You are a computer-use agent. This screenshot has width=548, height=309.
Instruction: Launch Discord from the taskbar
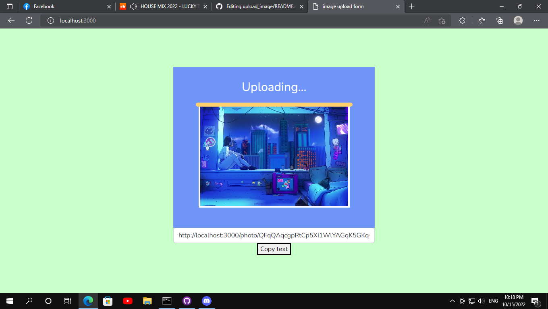pyautogui.click(x=207, y=301)
